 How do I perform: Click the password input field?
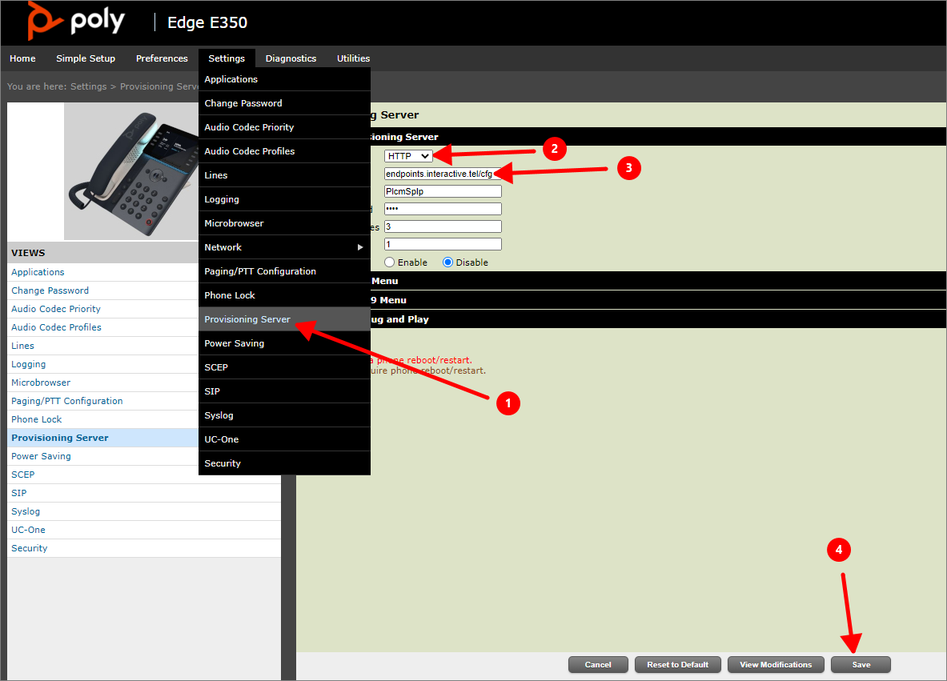tap(443, 209)
